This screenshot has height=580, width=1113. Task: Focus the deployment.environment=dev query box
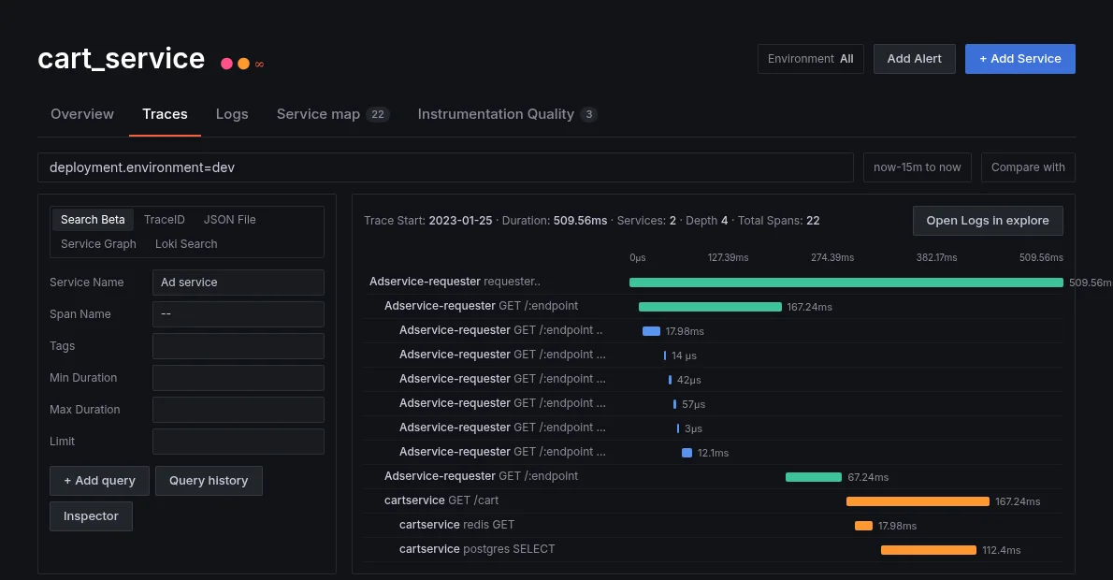[446, 167]
